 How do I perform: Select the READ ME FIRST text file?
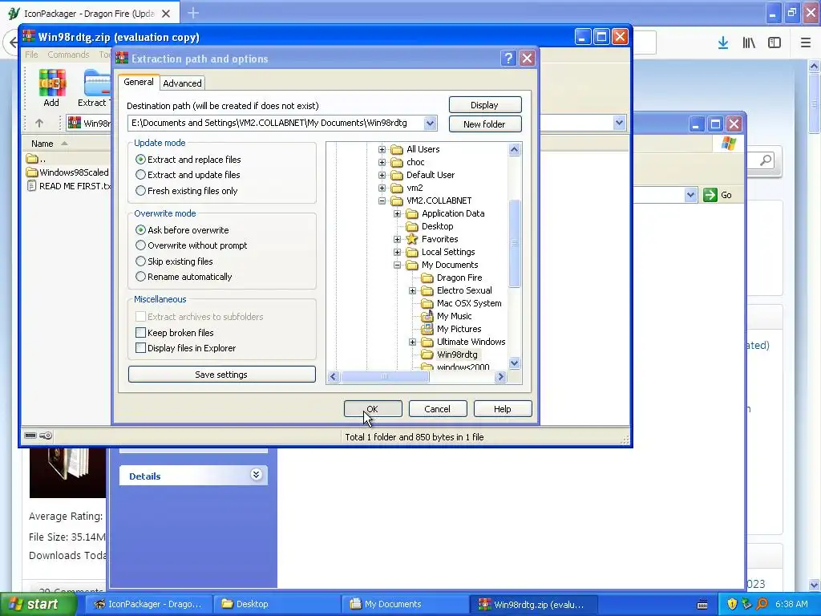click(x=69, y=186)
